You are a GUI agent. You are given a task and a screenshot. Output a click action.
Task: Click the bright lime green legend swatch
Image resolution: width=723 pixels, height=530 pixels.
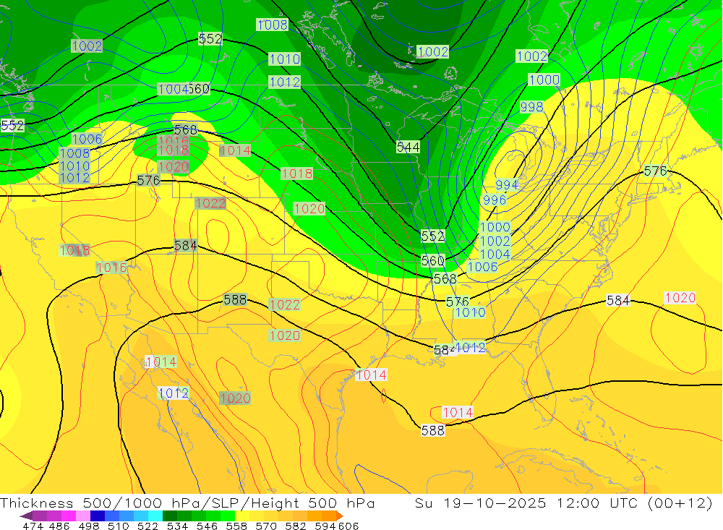228,516
